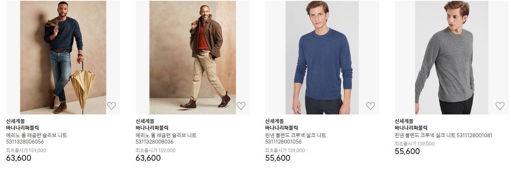Open product title ending 5311328006056
Viewport: 511px width, 176px height.
(x=36, y=138)
